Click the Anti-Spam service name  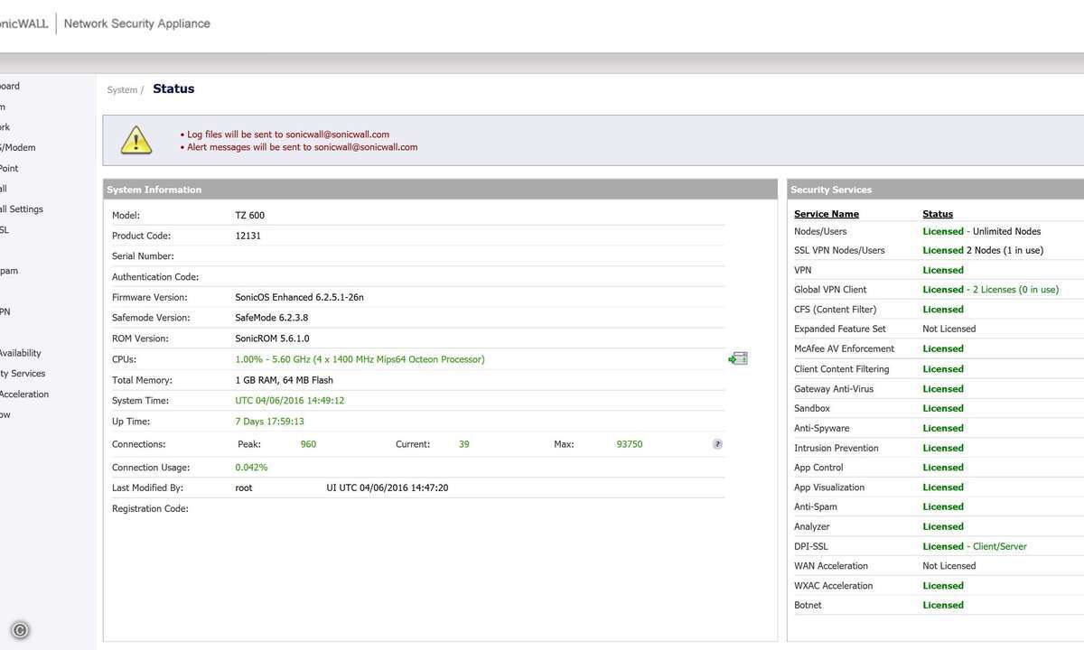point(816,506)
